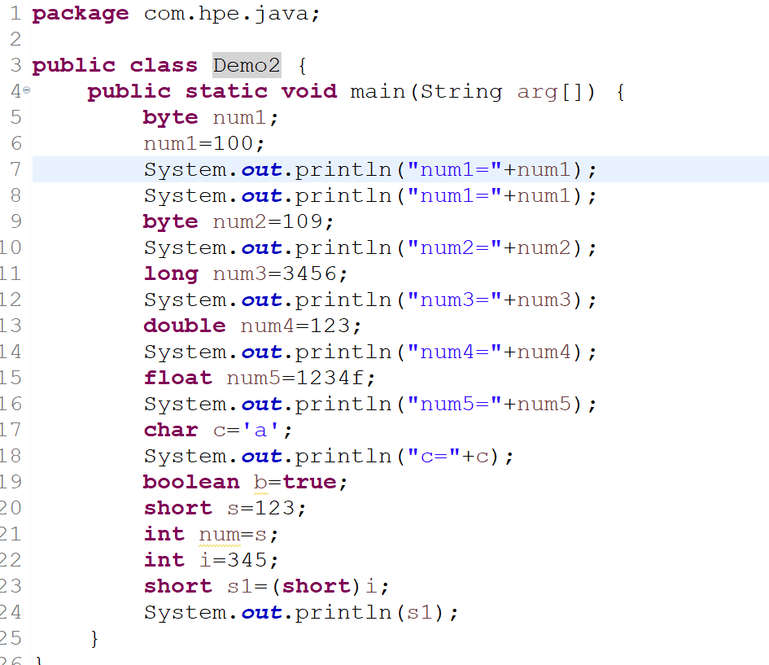The image size is (769, 665).
Task: Click line number 21 in the gutter
Action: pos(11,534)
